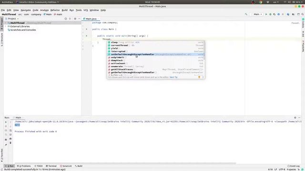Open the Activities overview
This screenshot has width=305, height=171.
(x=7, y=2)
